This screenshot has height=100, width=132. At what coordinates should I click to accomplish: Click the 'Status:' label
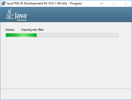click(10, 30)
